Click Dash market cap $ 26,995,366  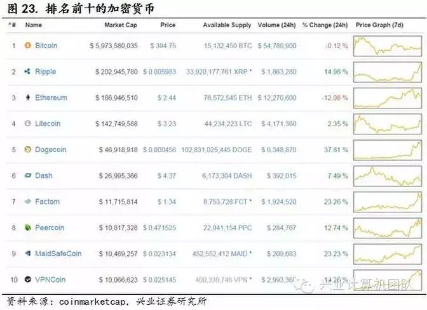click(118, 176)
